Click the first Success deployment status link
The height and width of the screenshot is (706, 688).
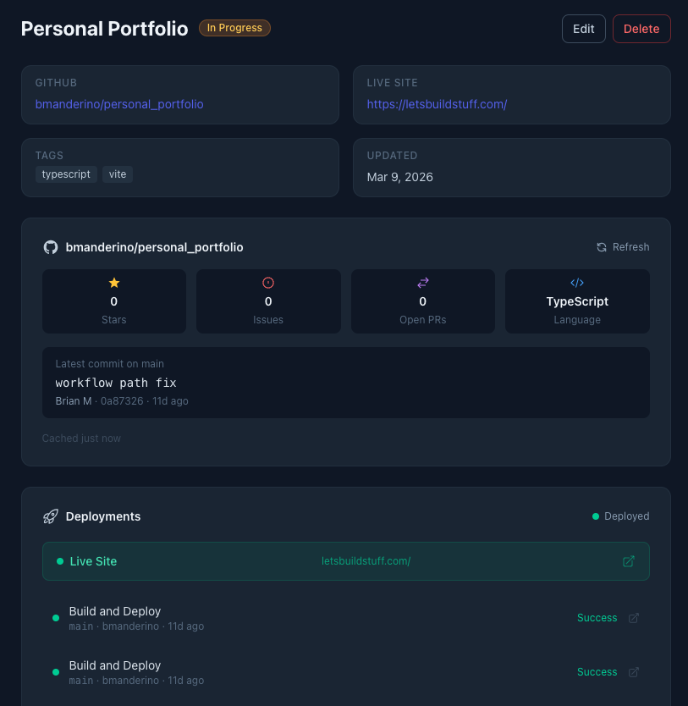tap(597, 617)
